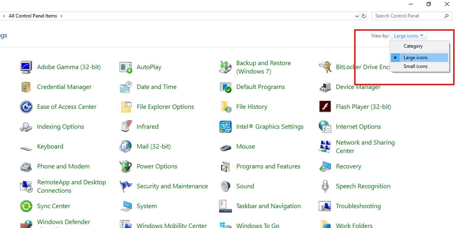Click the Device Manager icon

(325, 87)
